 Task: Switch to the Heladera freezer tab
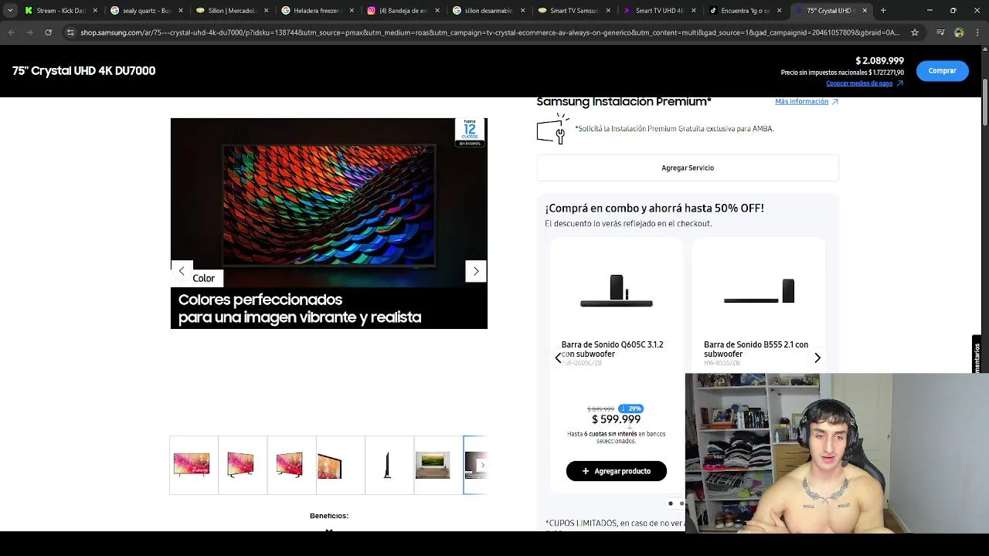click(x=318, y=11)
